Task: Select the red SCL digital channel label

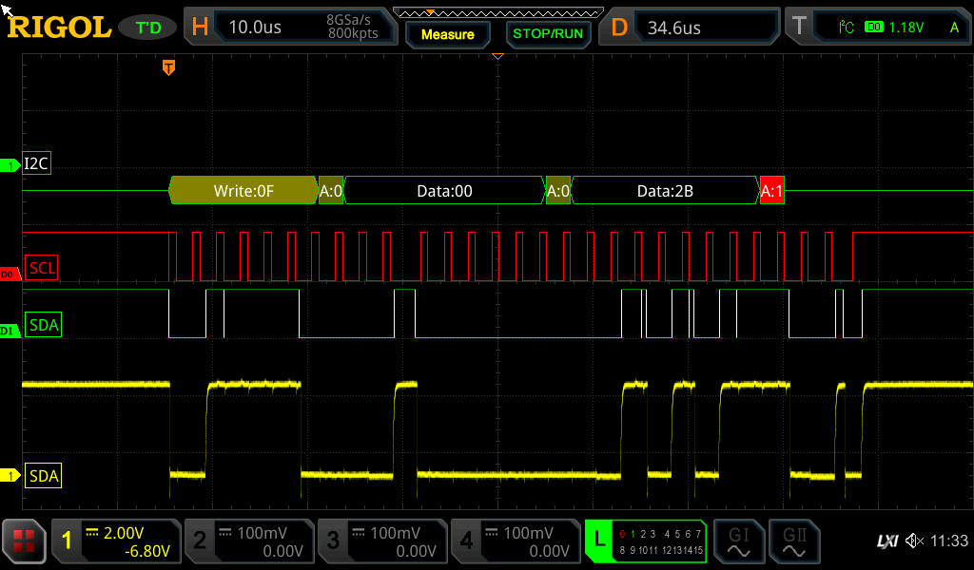Action: click(x=42, y=268)
